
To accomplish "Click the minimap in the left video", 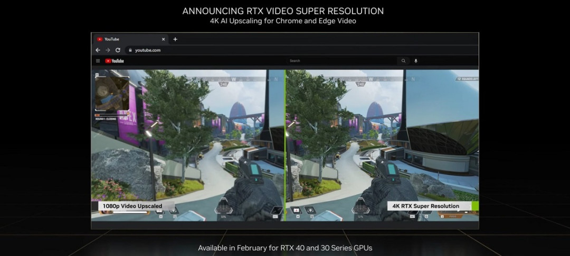I will pos(112,94).
